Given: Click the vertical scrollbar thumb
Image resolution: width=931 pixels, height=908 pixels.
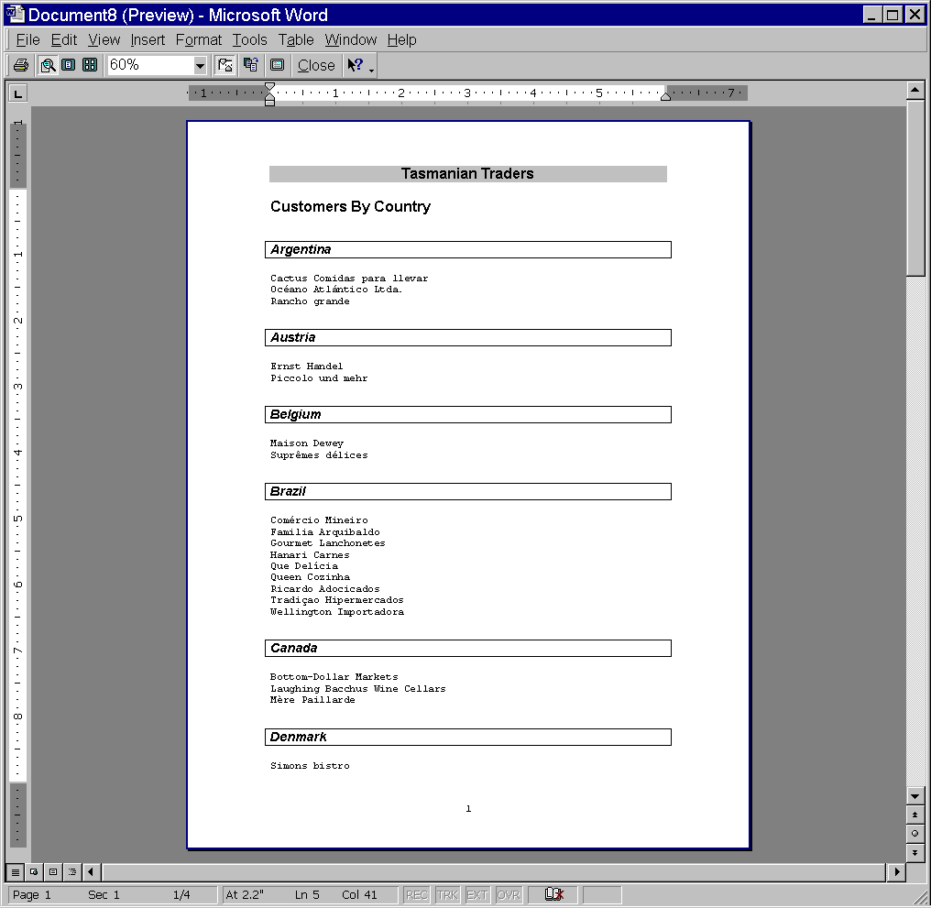Looking at the screenshot, I should pos(915,188).
